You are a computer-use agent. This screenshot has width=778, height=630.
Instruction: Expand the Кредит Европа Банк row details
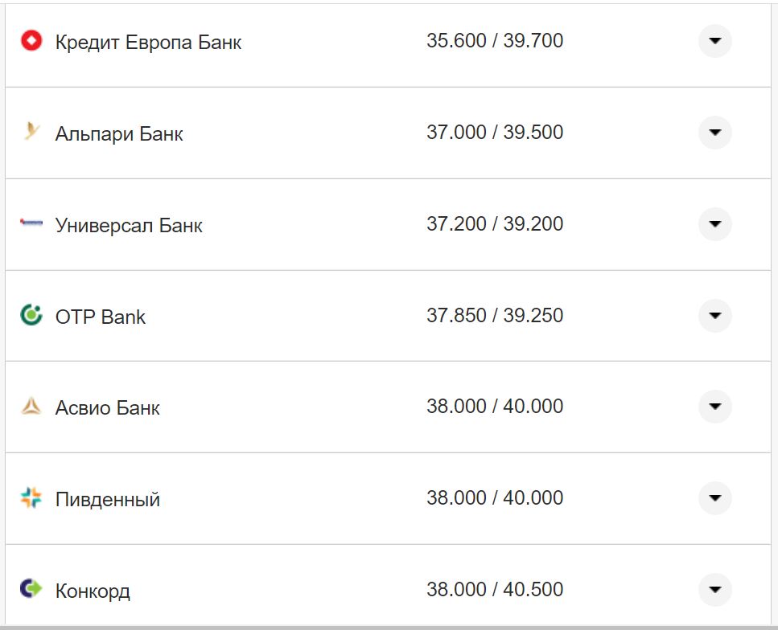coord(714,40)
